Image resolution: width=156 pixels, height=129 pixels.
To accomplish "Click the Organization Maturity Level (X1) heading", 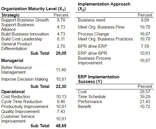I will [33, 9].
